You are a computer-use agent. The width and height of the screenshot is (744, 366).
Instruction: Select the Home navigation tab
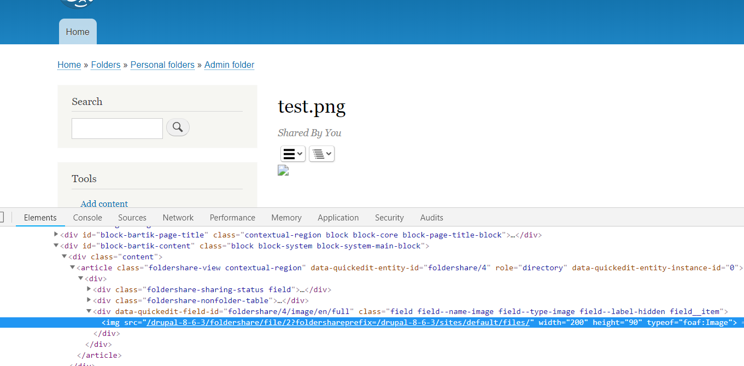tap(77, 31)
